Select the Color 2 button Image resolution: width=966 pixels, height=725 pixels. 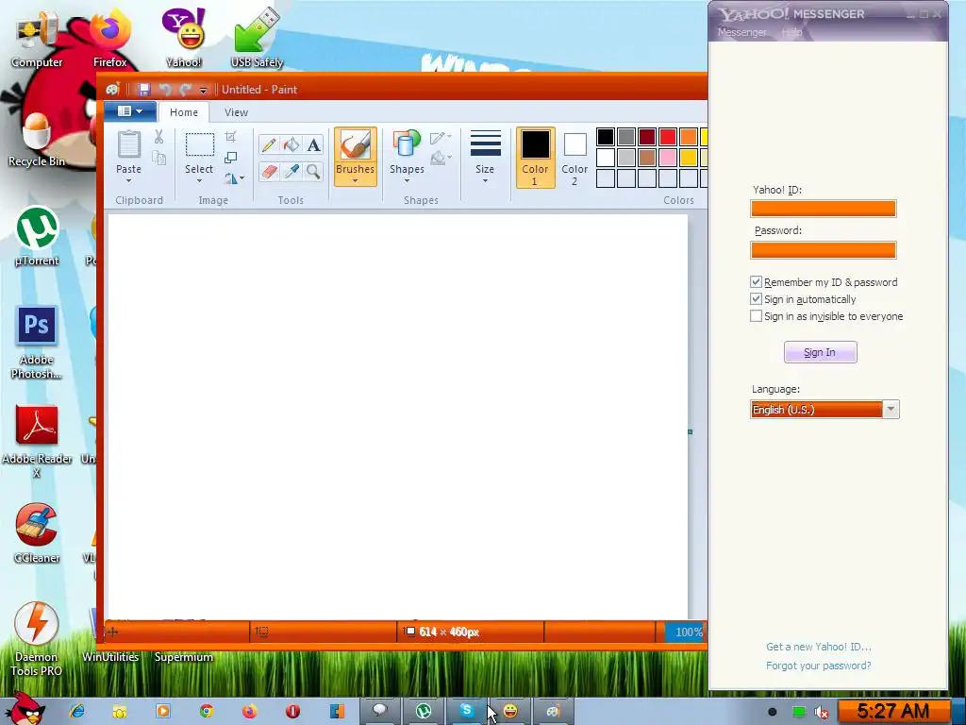tap(575, 158)
